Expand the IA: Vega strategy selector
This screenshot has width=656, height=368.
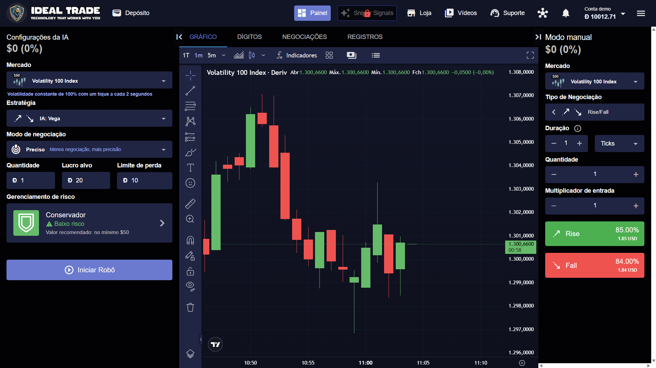click(89, 118)
